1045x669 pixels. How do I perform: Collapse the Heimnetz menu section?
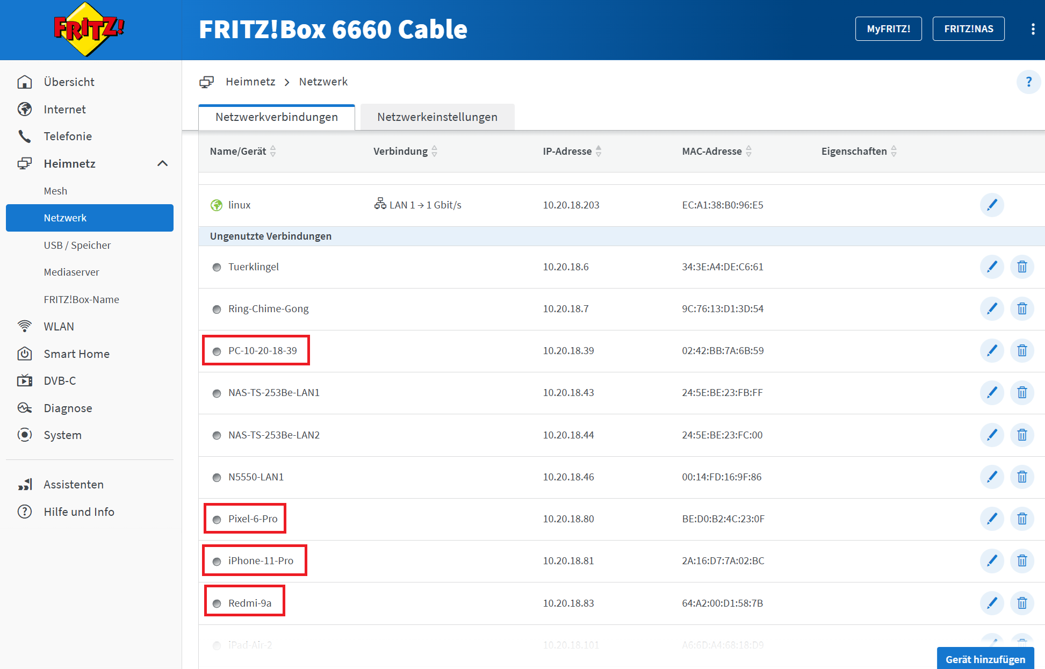coord(162,163)
